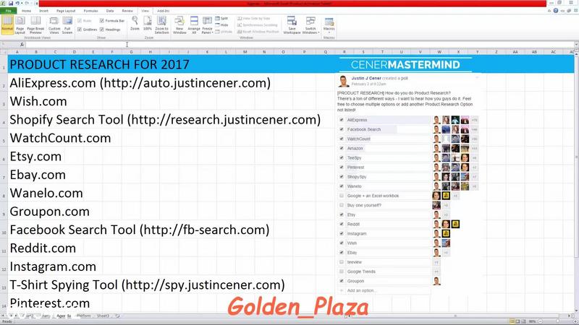Switch to the Home ribbon tab
The width and height of the screenshot is (579, 325).
[x=26, y=11]
